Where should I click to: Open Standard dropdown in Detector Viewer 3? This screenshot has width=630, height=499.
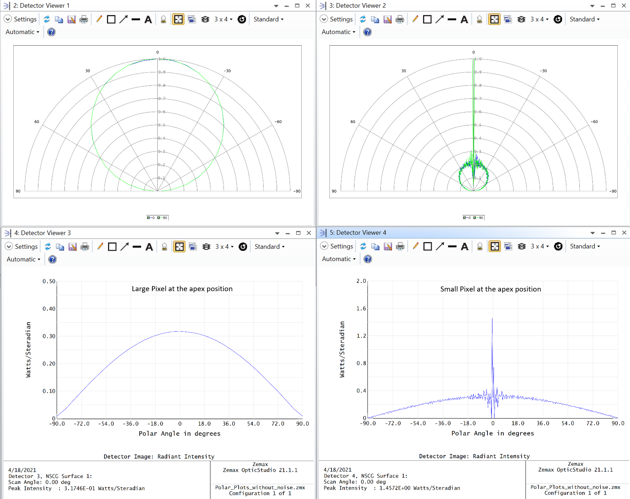[269, 247]
